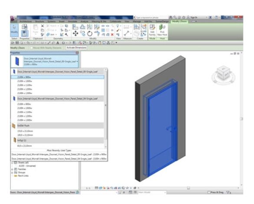This screenshot has width=254, height=204.
Task: Pick the Trim/Extend to Corner tool
Action: pos(97,34)
